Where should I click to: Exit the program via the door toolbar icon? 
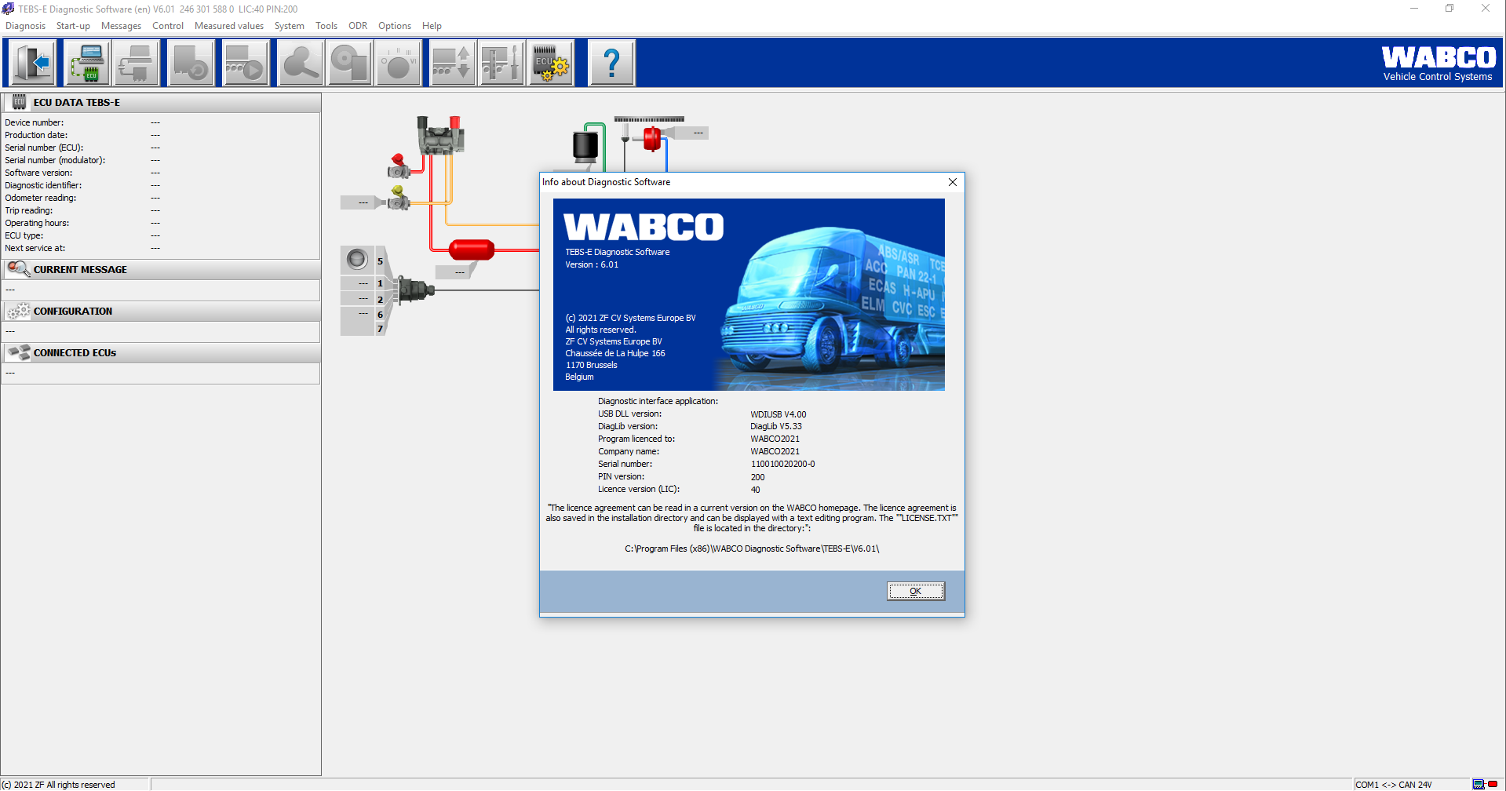pyautogui.click(x=31, y=63)
